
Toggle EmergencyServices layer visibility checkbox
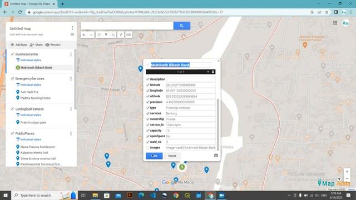click(12, 78)
